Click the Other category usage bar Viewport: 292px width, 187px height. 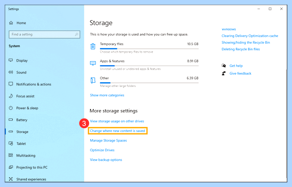coord(149,83)
